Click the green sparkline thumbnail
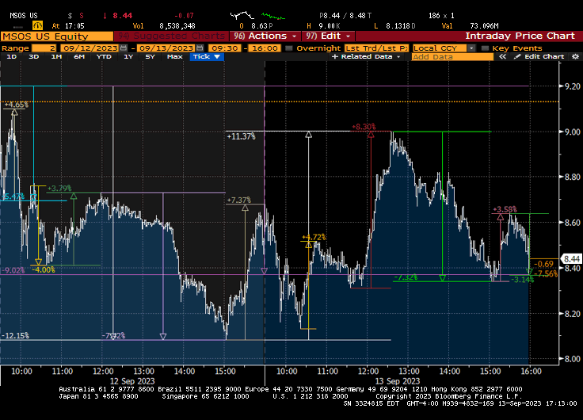Screen dimensions: 583x420 273,16
